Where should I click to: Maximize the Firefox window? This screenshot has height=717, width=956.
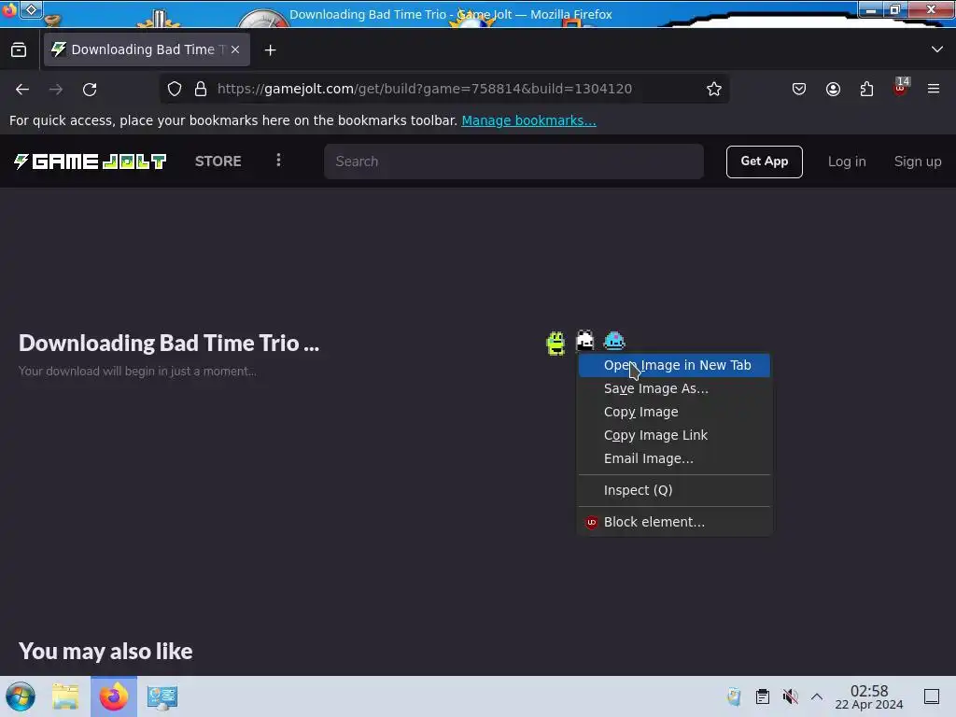895,9
